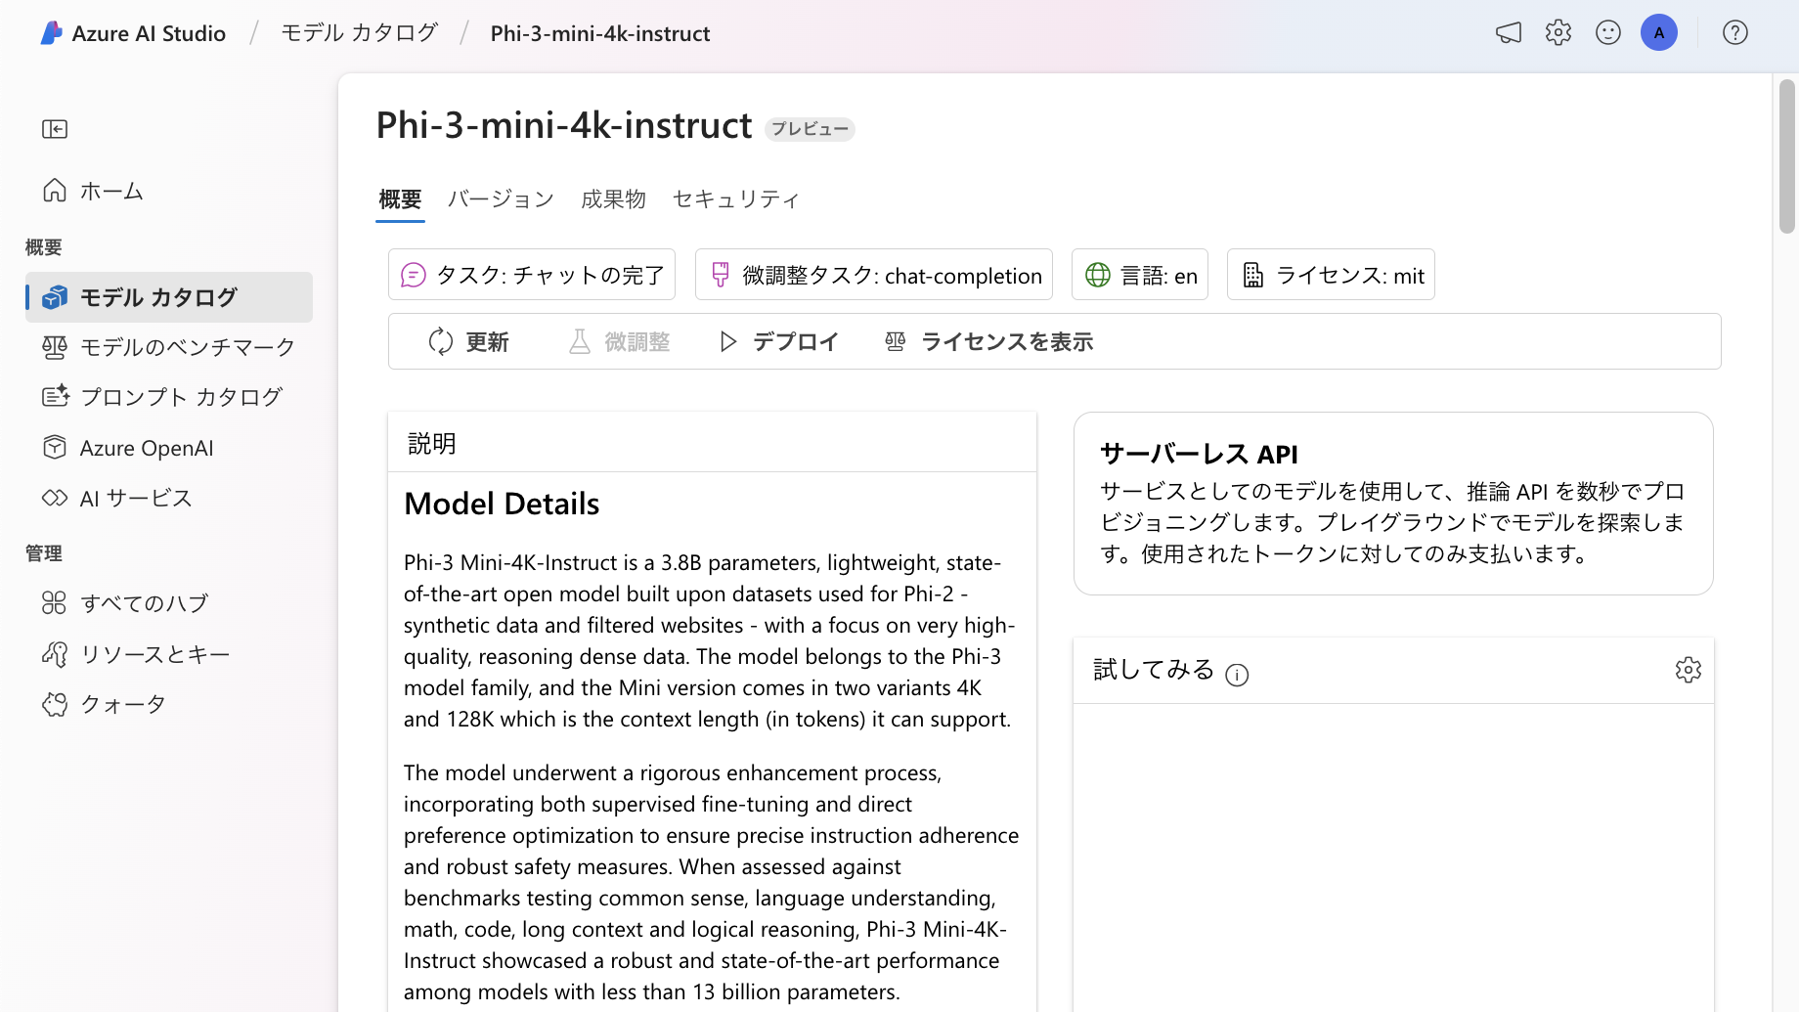Open the user account avatar A

point(1659,33)
